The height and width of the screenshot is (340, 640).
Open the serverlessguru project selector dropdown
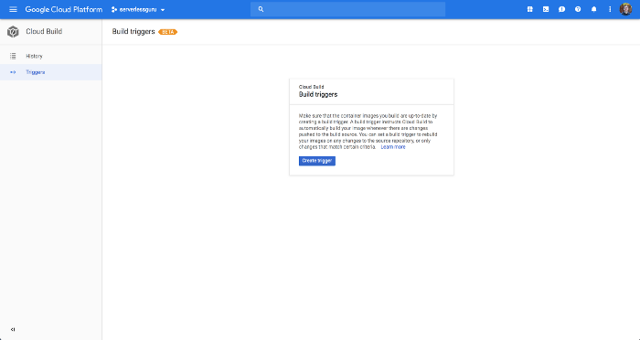coord(138,9)
